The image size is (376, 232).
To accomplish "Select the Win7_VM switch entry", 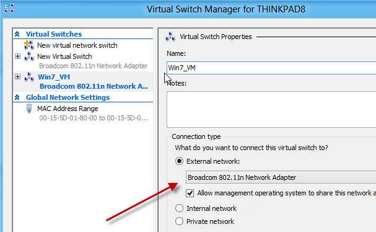I will tap(54, 77).
